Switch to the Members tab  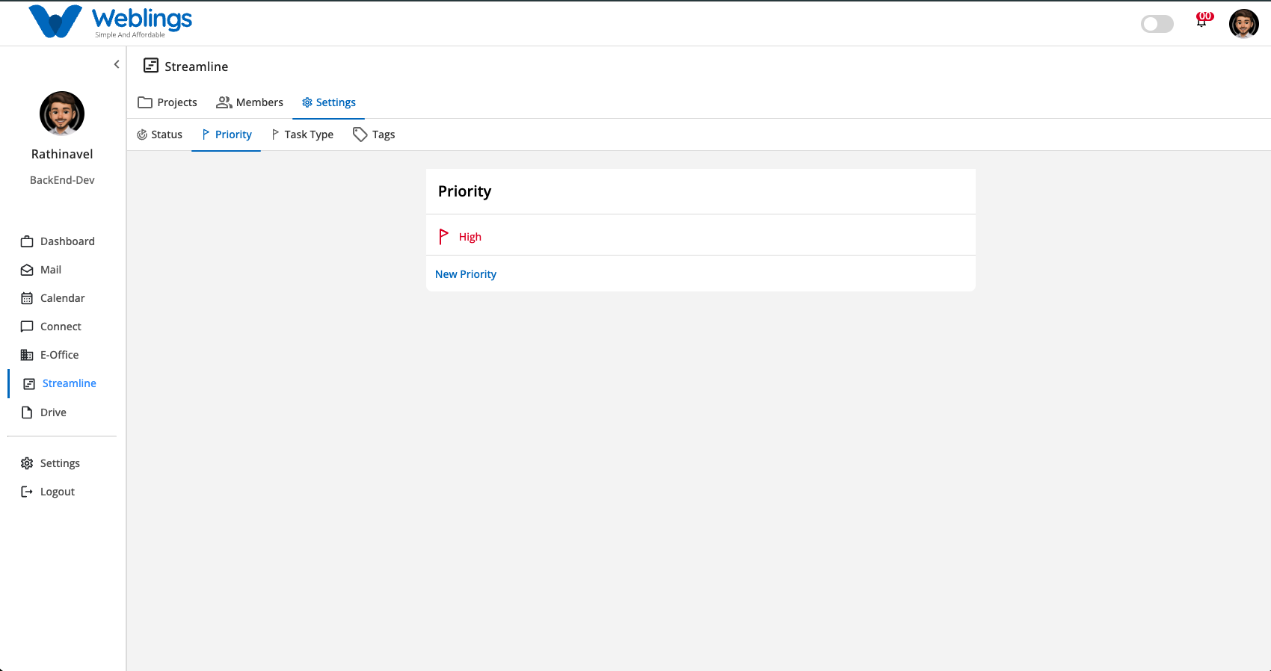(250, 102)
